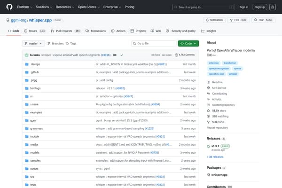View the Tags list

click(x=71, y=44)
